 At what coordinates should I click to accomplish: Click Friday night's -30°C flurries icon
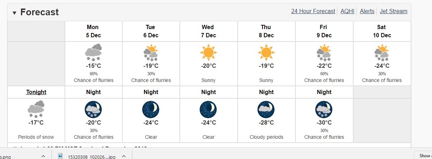324,109
